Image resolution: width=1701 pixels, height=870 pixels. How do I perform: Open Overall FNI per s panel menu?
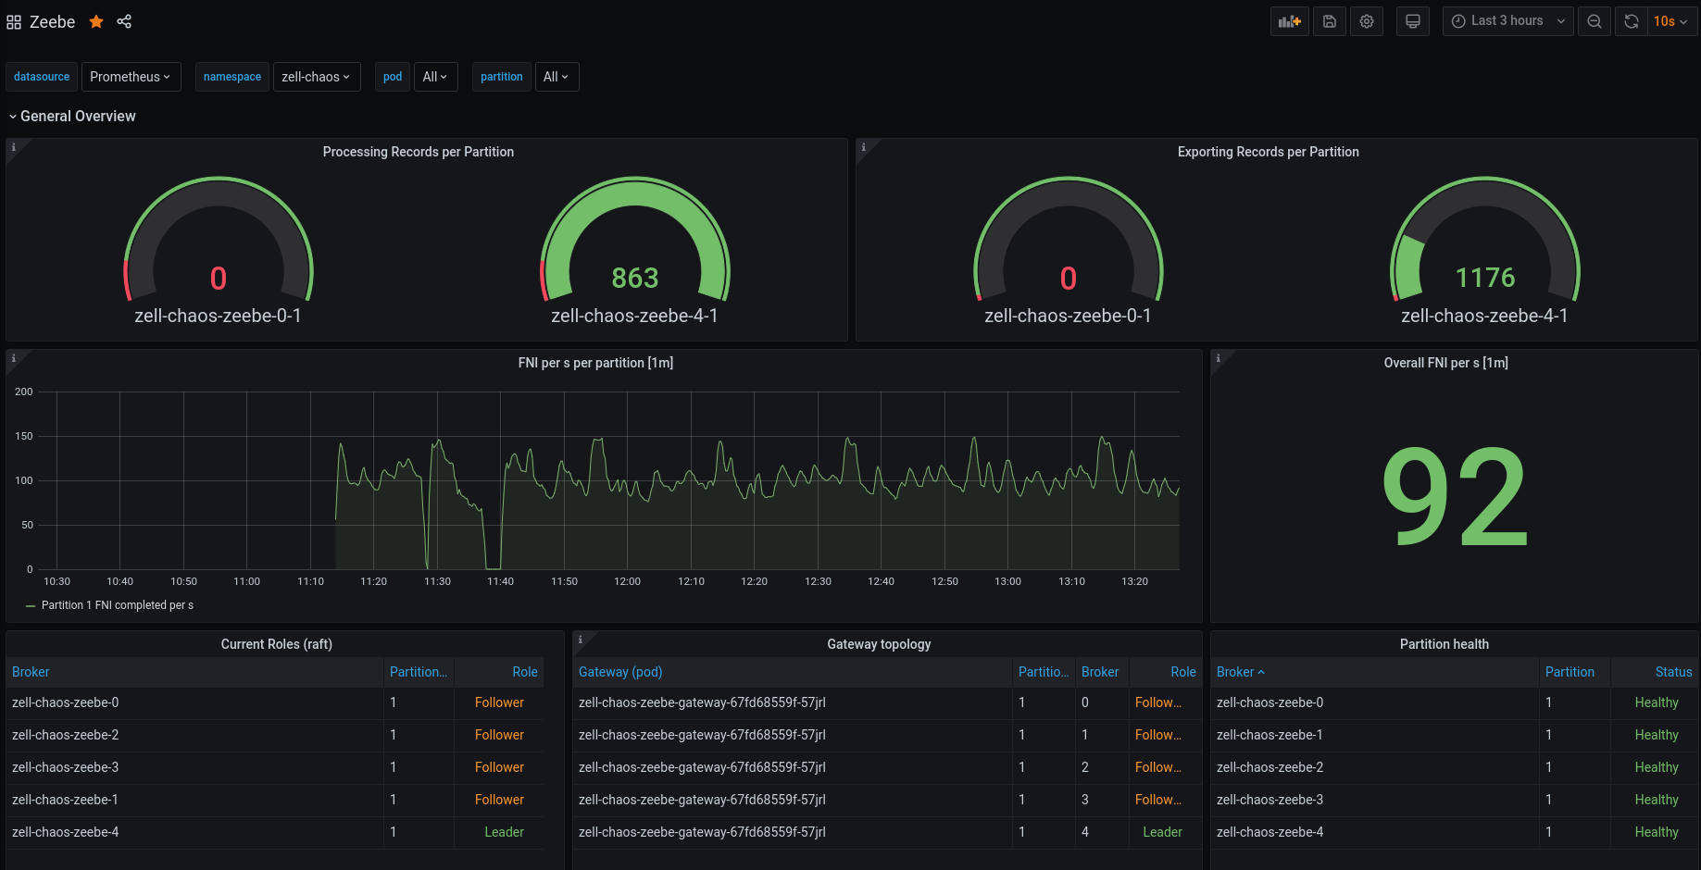tap(1445, 363)
